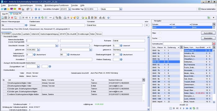This screenshot has width=217, height=111.
Task: Click the Familienname field containing Ahmad
Action: pos(57,25)
